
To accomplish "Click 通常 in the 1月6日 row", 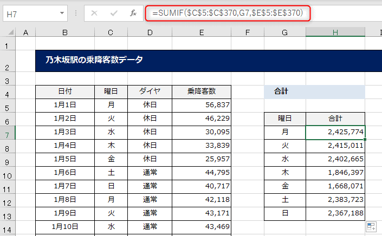I will pyautogui.click(x=150, y=173).
